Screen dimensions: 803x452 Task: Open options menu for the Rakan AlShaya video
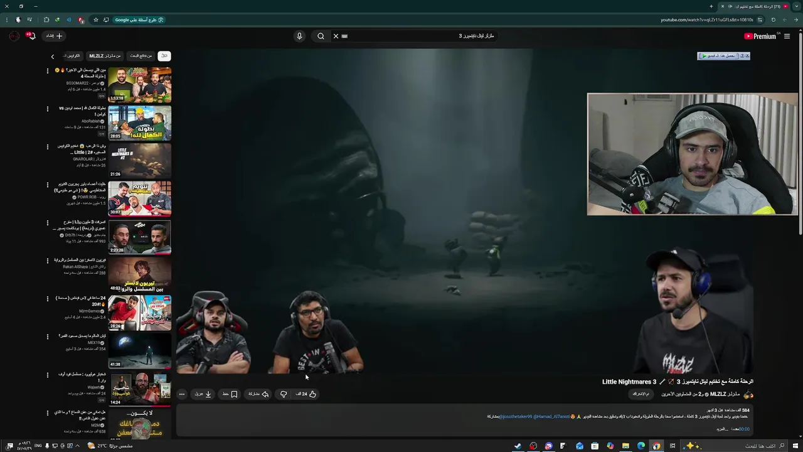click(x=48, y=261)
